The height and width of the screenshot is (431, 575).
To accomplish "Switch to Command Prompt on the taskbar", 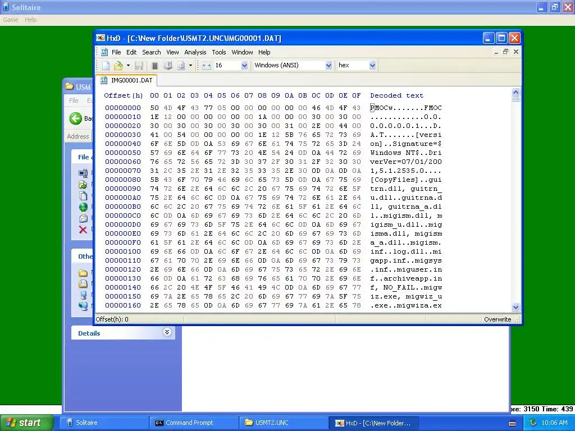I will click(x=194, y=423).
